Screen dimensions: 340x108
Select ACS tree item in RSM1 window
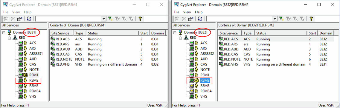(x=33, y=43)
